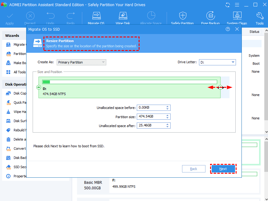This screenshot has height=201, width=268.
Task: Click the left partition resize handle
Action: 39,87
